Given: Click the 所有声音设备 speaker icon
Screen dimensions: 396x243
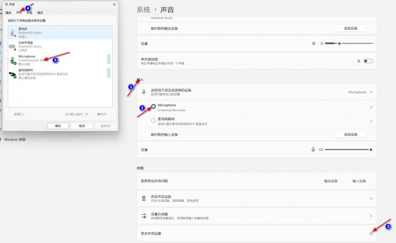Looking at the screenshot, I should point(144,198).
